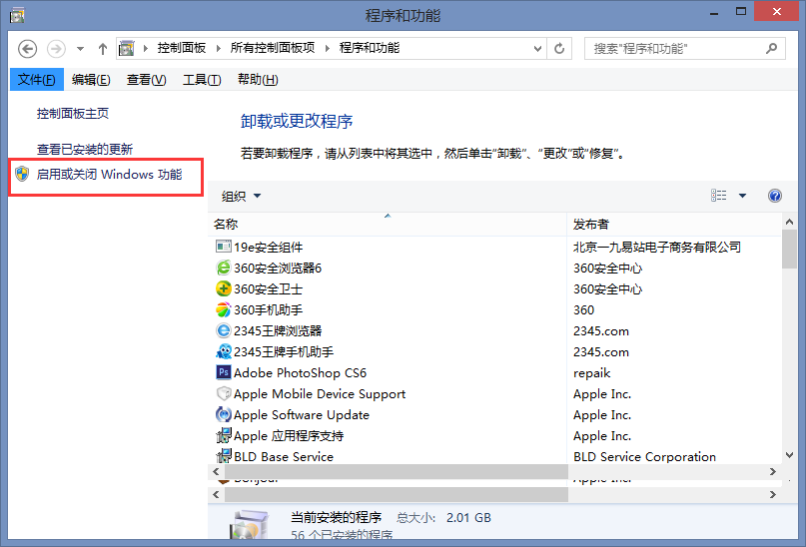Click the lower horizontal scrollbar left arrow
The width and height of the screenshot is (806, 547).
(216, 495)
